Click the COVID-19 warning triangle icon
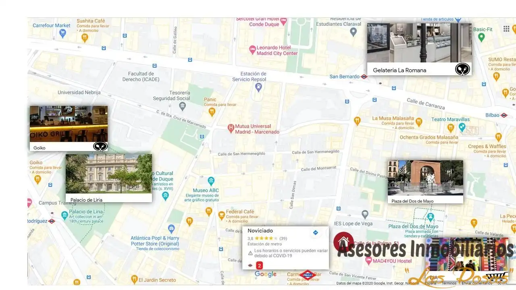Viewport: 516px width, 290px height. click(x=250, y=253)
